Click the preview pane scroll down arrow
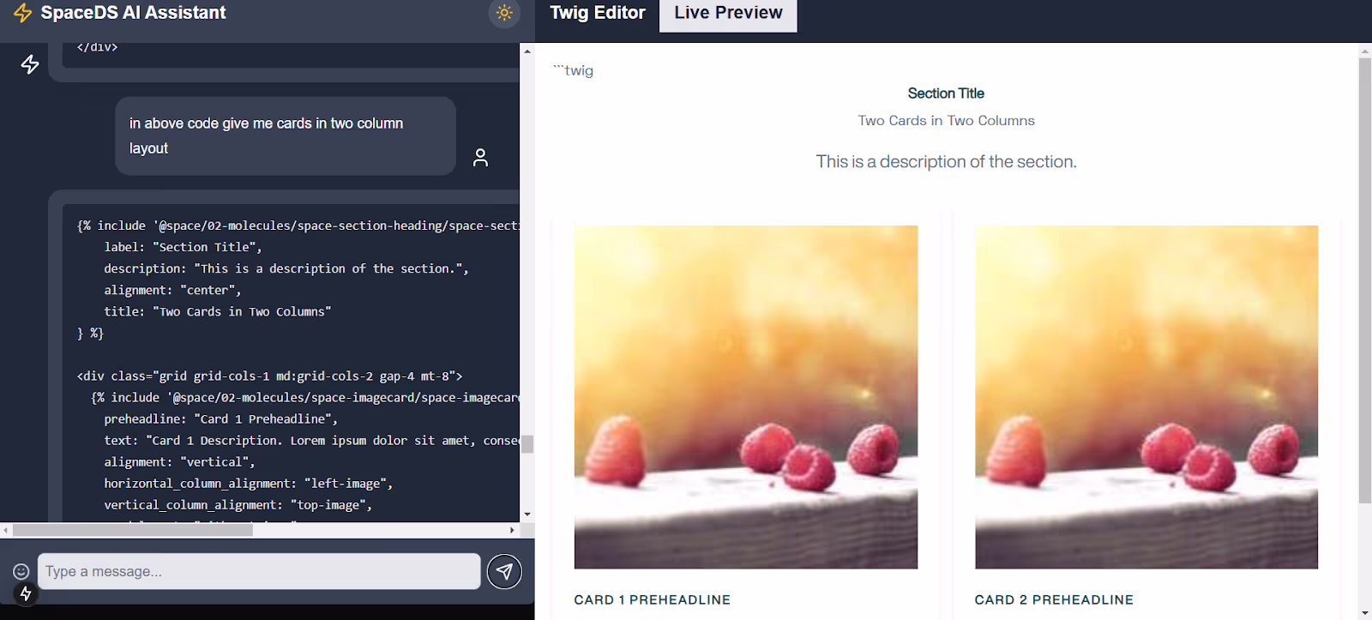 click(x=1365, y=613)
